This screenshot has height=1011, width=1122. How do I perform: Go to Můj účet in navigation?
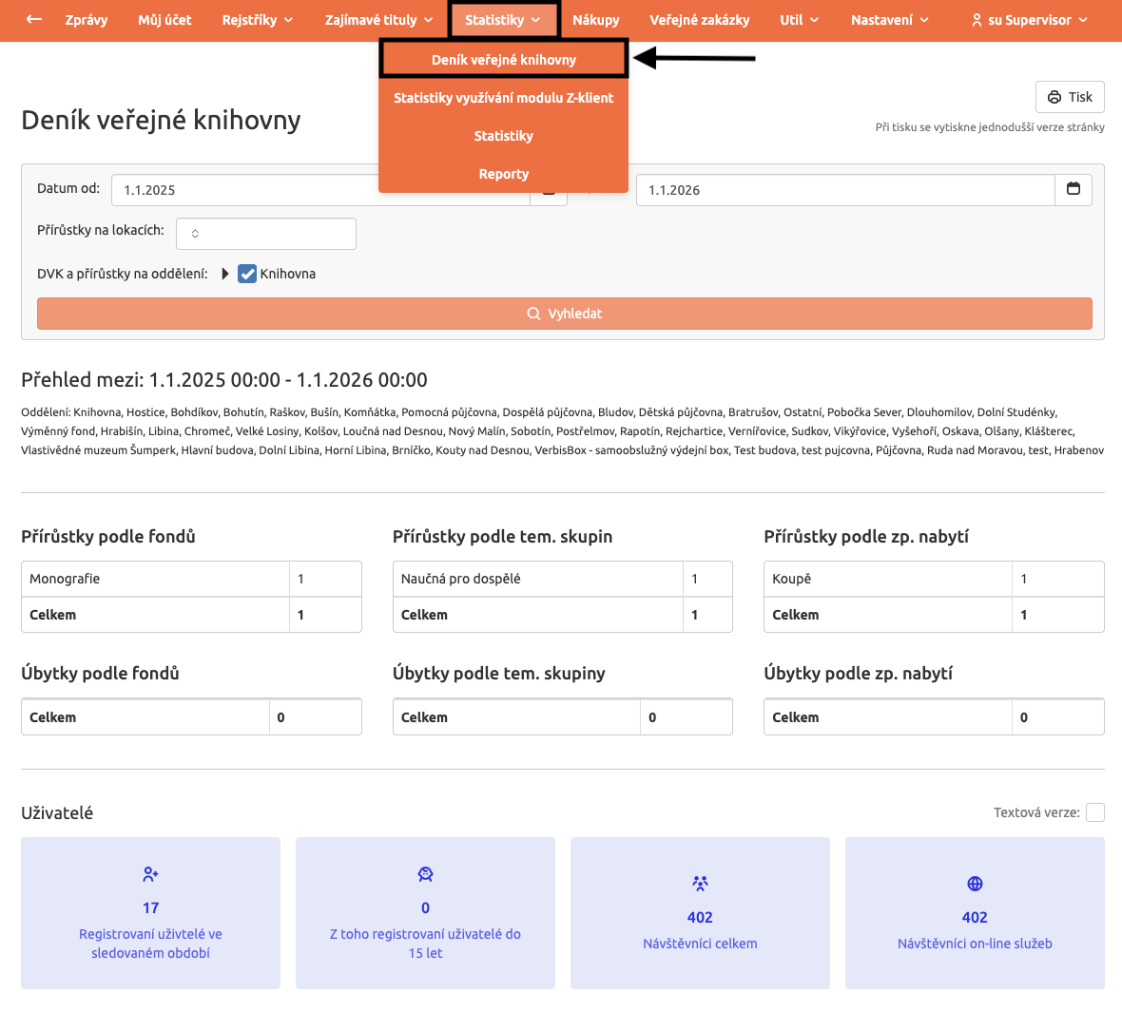[x=164, y=20]
